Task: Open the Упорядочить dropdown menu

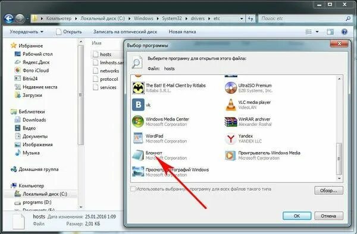Action: (x=26, y=32)
